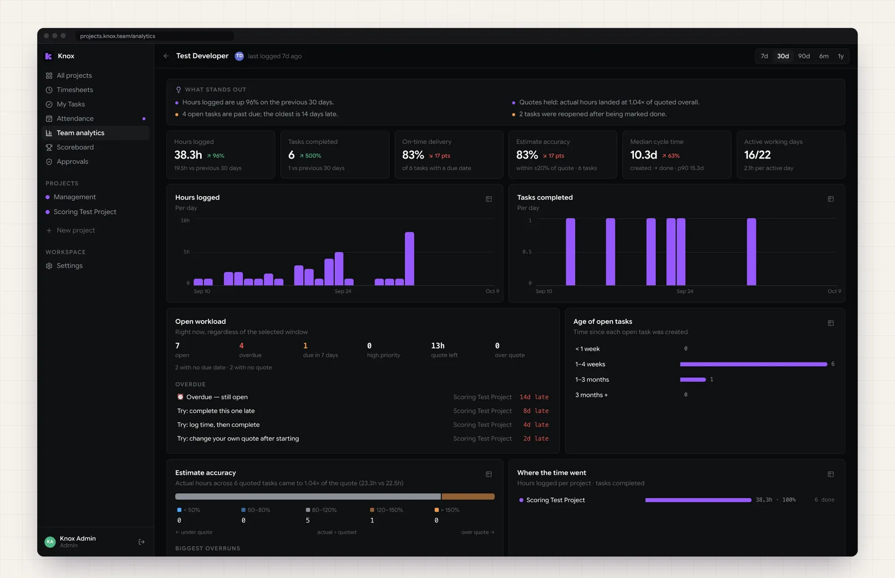Click the tallest bar in Hours logged chart
Viewport: 895px width, 578px height.
click(409, 259)
